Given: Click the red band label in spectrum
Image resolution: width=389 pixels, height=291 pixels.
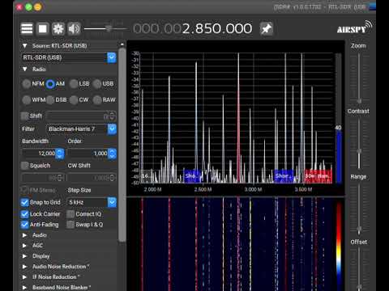Looking at the screenshot, I should click(x=318, y=176).
